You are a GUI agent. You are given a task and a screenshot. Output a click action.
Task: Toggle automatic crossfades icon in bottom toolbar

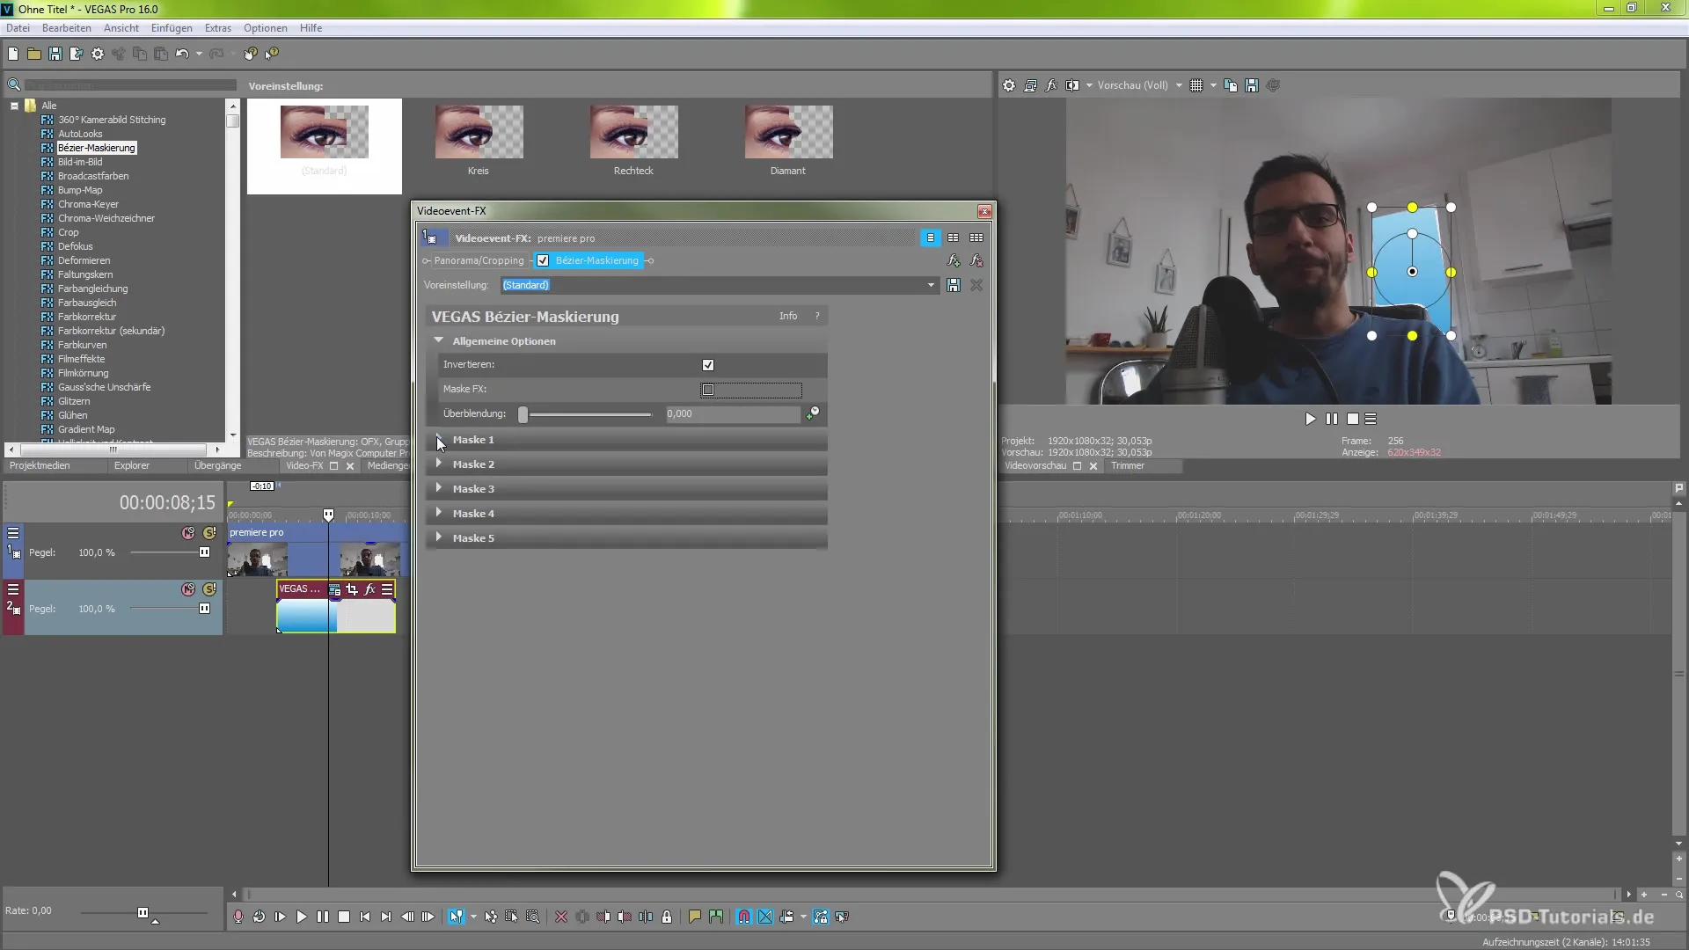point(765,917)
